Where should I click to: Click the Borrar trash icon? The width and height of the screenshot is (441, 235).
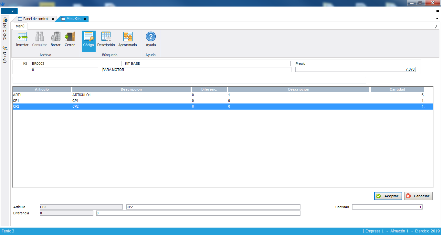pyautogui.click(x=56, y=37)
